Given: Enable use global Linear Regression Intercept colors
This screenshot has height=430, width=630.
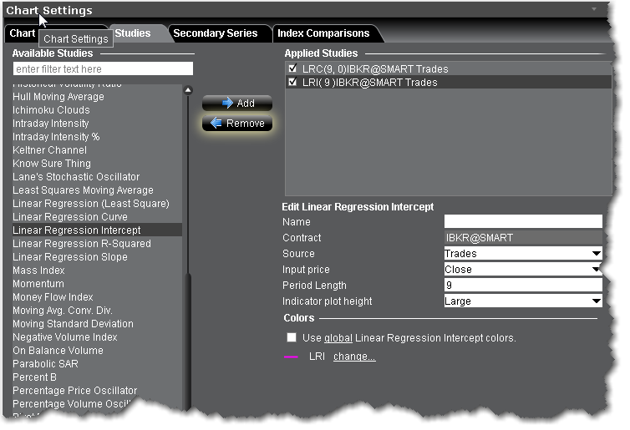Looking at the screenshot, I should coord(292,338).
